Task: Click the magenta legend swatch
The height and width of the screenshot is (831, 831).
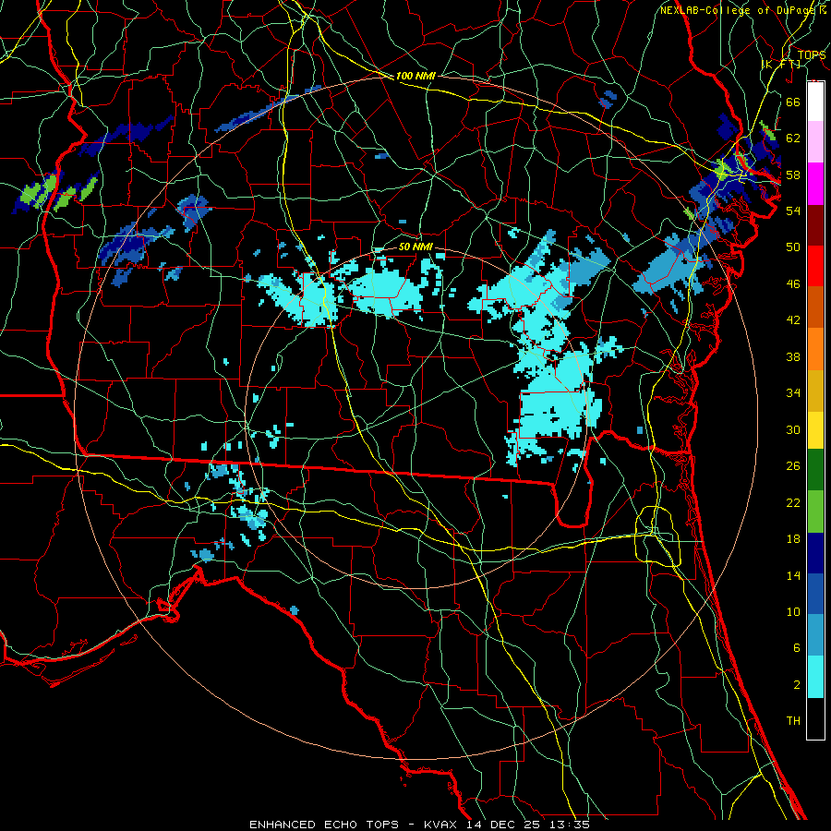Action: [815, 184]
